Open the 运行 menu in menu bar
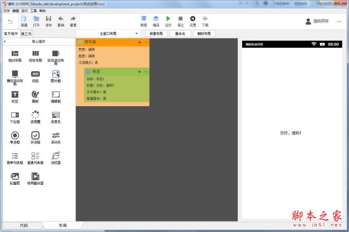This screenshot has width=349, height=232. pos(24,10)
